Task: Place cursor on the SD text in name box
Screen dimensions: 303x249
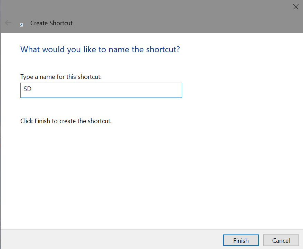Action: point(27,89)
